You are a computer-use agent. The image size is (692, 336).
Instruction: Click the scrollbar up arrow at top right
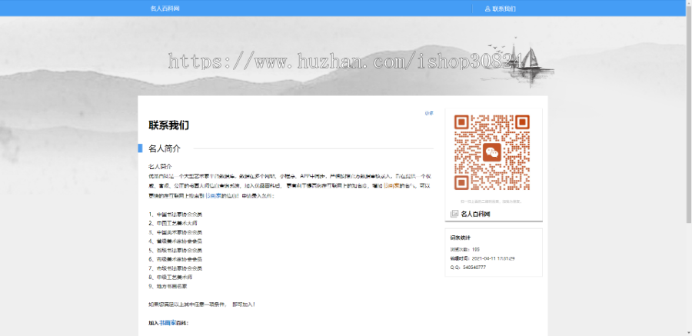click(x=688, y=2)
